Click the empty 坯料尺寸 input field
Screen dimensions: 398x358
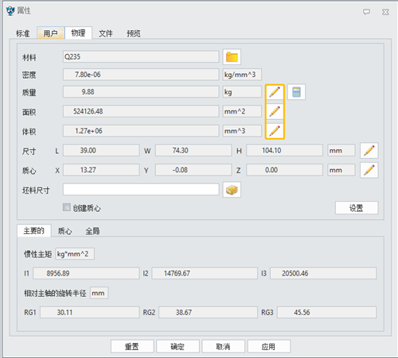[x=141, y=190]
